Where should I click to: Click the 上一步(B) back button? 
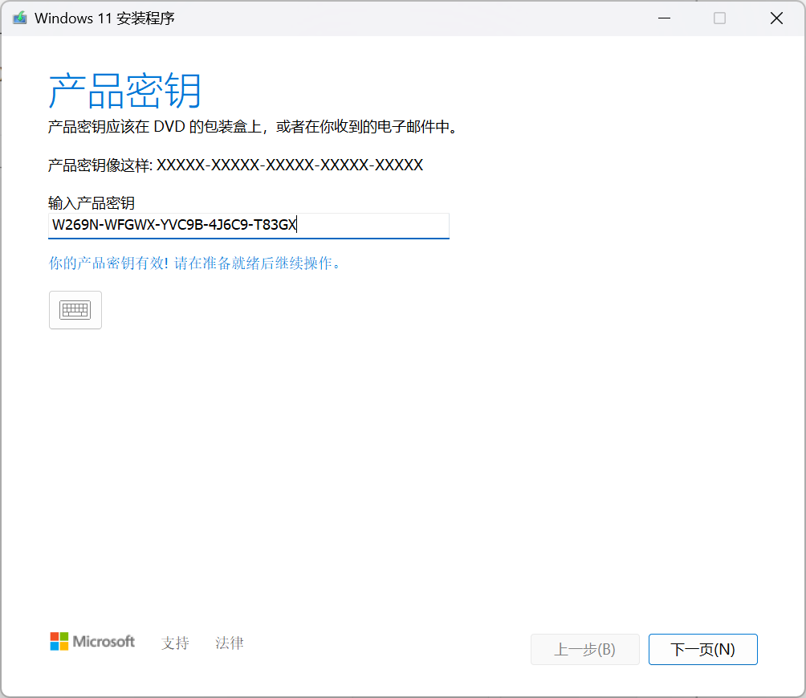tap(585, 649)
